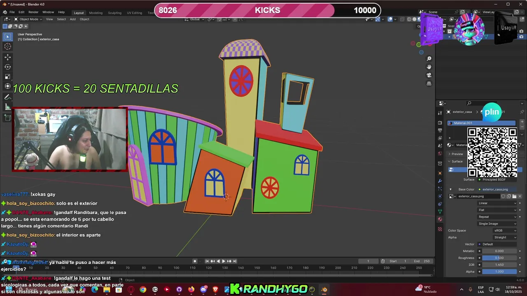
Task: Adjust the Roughness 0.500 slider
Action: (499, 258)
